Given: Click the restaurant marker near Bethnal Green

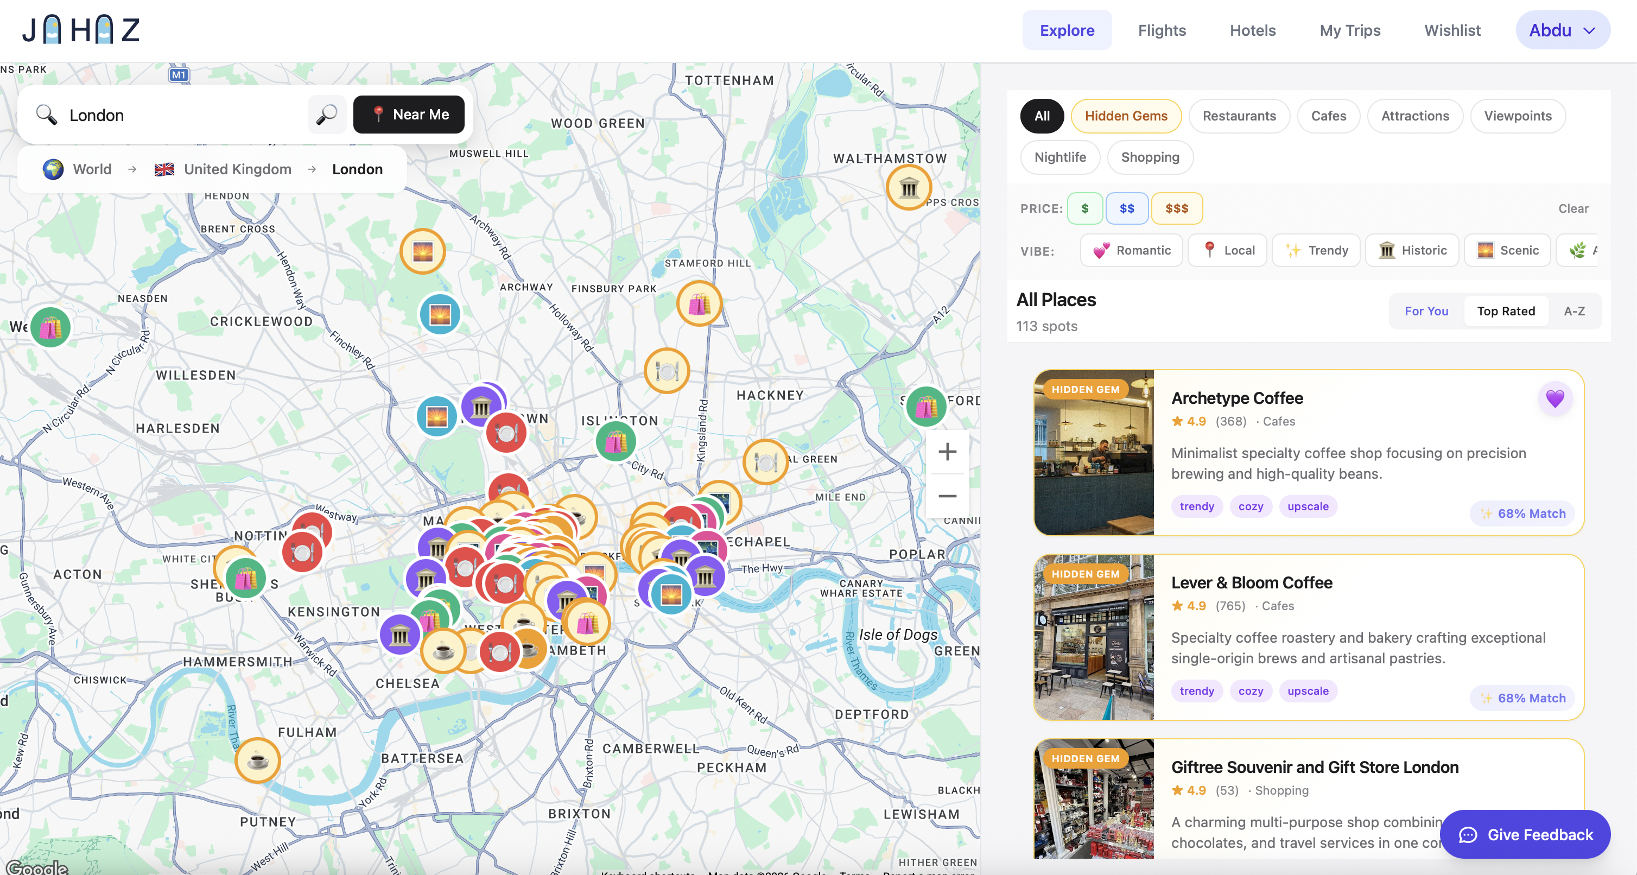Looking at the screenshot, I should pos(765,462).
